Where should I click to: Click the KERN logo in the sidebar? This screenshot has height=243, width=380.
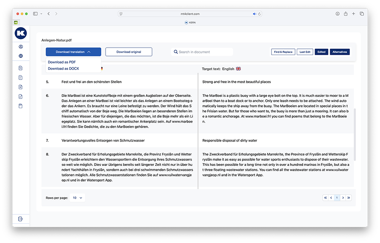pyautogui.click(x=21, y=33)
